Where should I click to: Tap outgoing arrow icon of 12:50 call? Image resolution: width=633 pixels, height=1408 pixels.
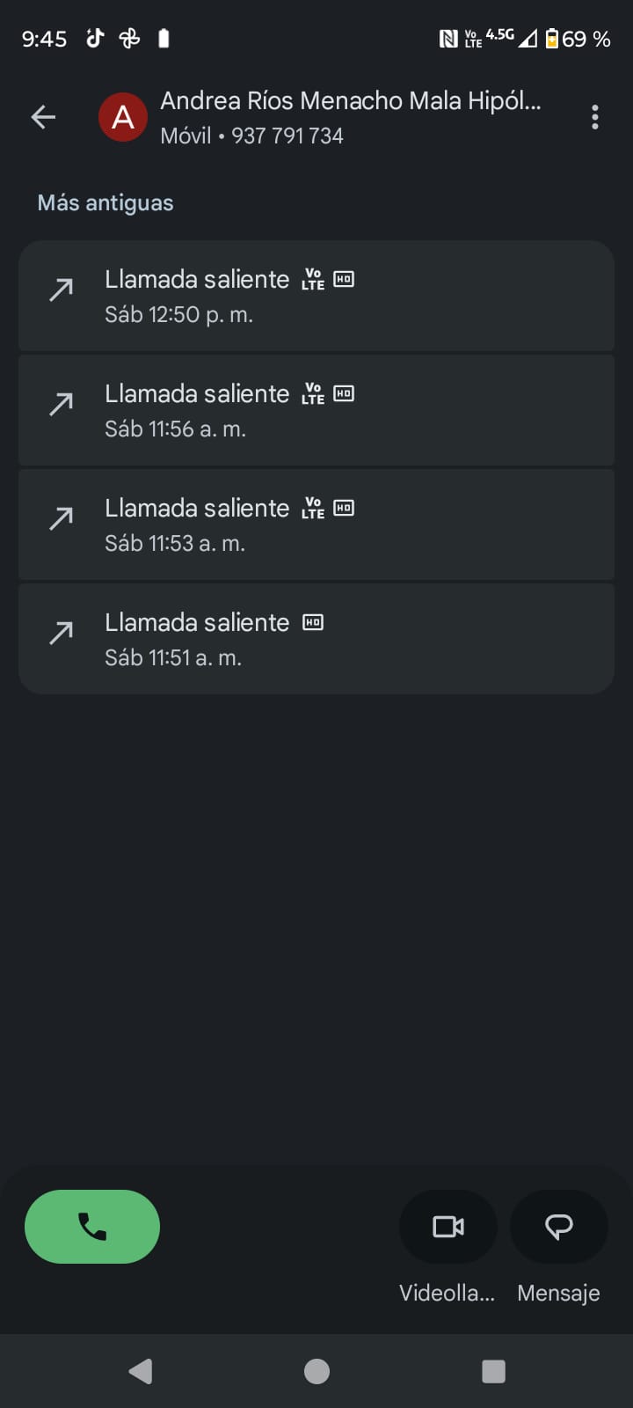62,290
